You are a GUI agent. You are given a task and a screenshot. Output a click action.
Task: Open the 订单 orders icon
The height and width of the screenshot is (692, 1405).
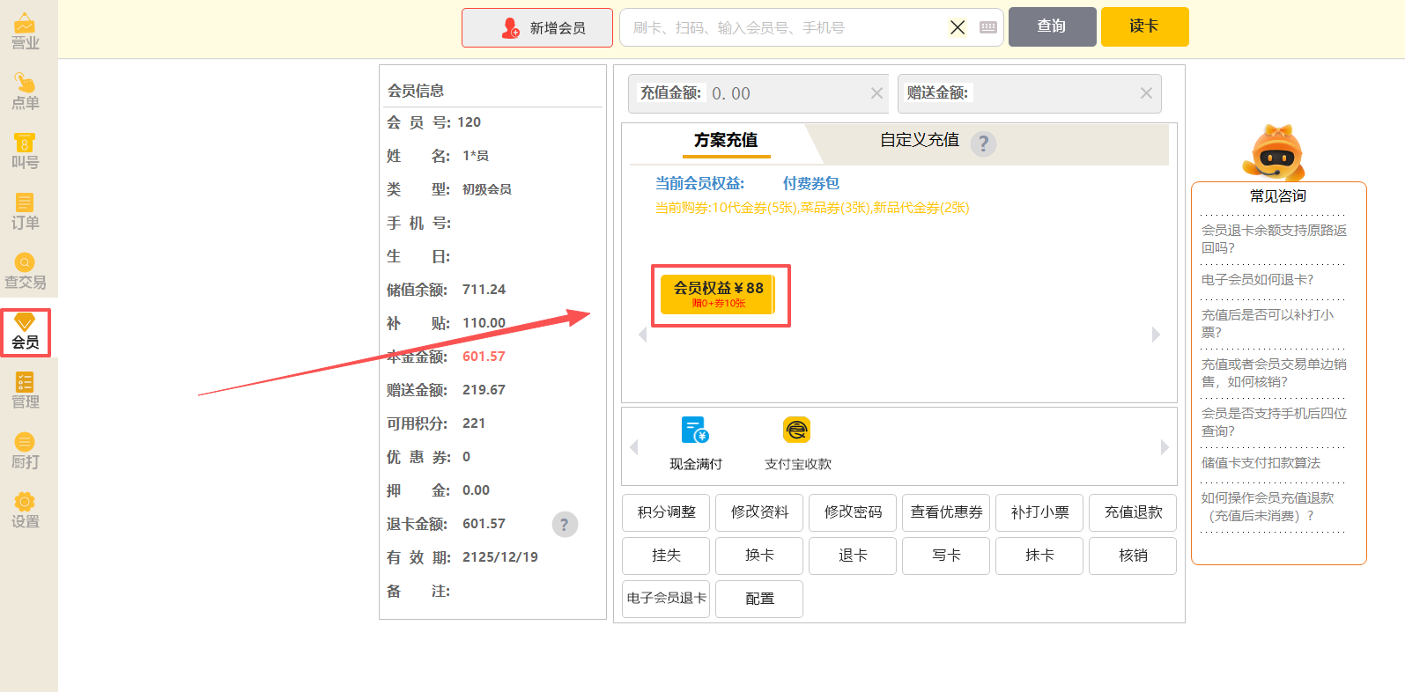point(25,211)
